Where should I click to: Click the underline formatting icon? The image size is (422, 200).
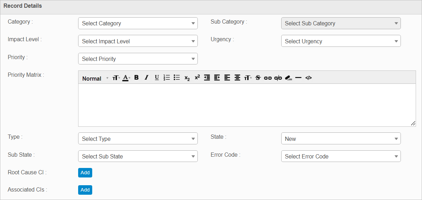point(157,78)
